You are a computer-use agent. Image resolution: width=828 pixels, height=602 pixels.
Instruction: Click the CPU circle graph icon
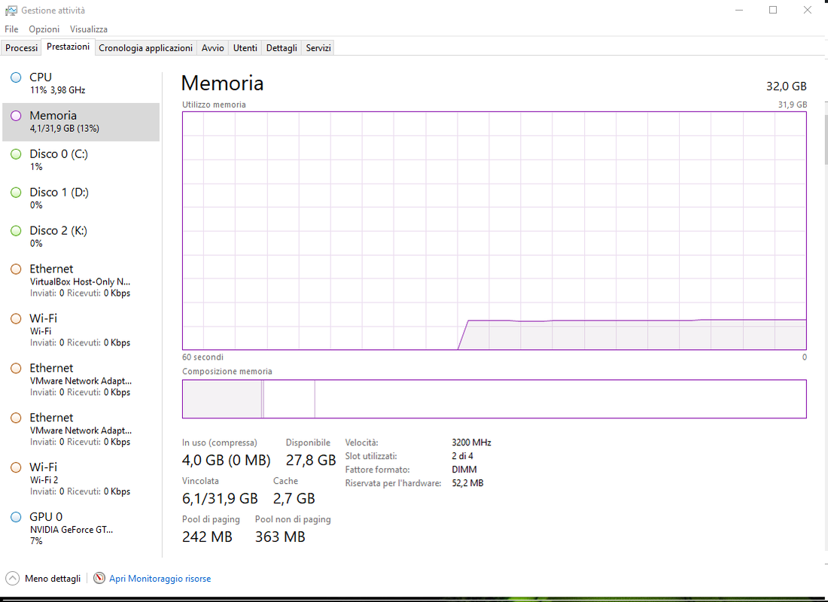(16, 78)
